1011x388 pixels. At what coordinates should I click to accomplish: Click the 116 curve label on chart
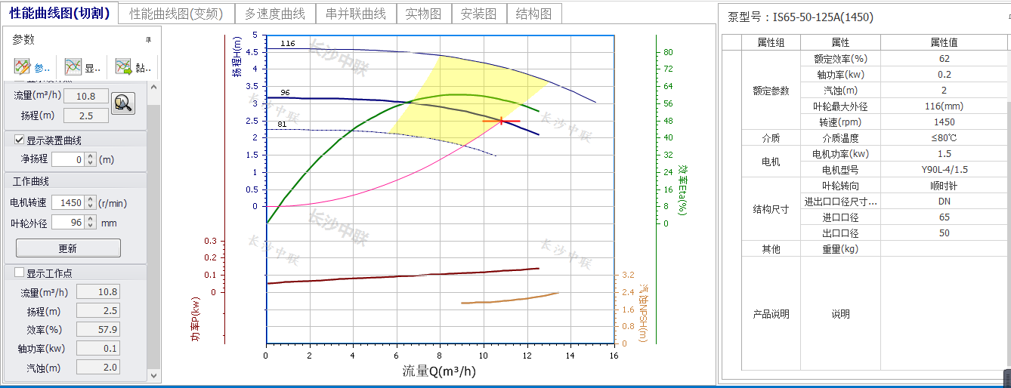click(287, 44)
